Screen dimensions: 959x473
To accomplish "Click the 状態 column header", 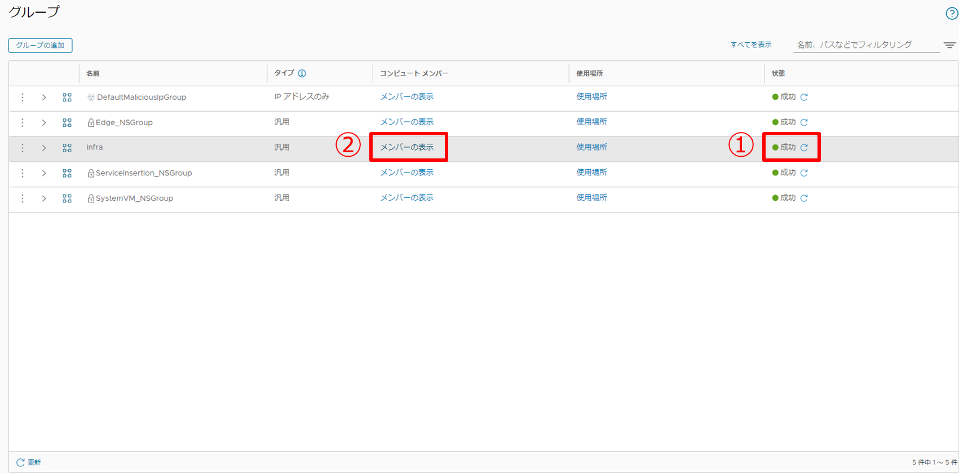I will 778,73.
